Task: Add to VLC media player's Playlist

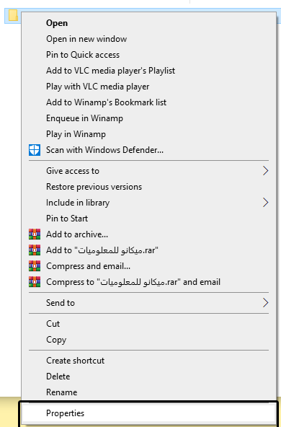Action: [149, 71]
